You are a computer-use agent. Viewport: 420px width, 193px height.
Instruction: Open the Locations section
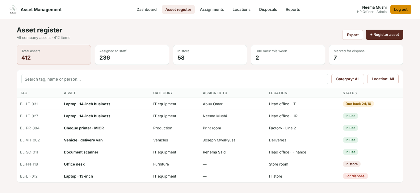(x=241, y=10)
